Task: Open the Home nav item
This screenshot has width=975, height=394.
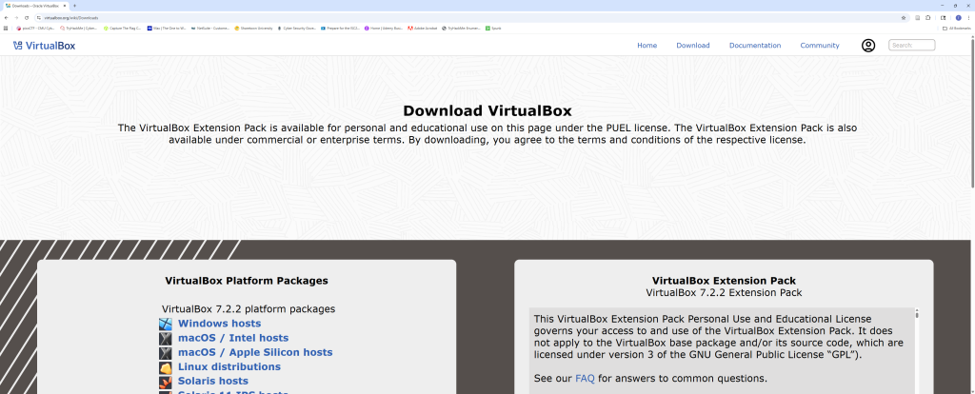Action: (647, 45)
